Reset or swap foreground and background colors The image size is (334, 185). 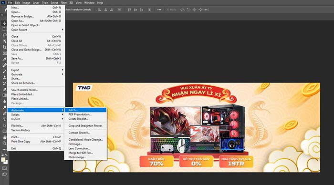click(x=4, y=155)
